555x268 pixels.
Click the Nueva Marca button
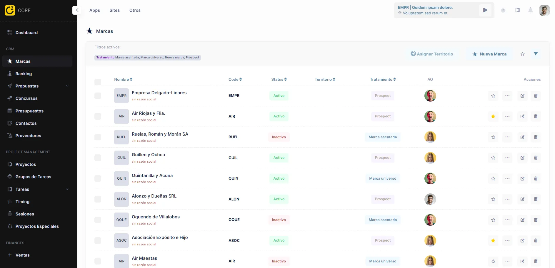click(489, 54)
